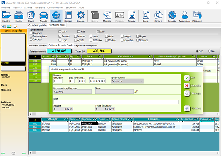Screen dimensions: 222x157
Task: Select the Per giorni radio button
Action: 31,33
